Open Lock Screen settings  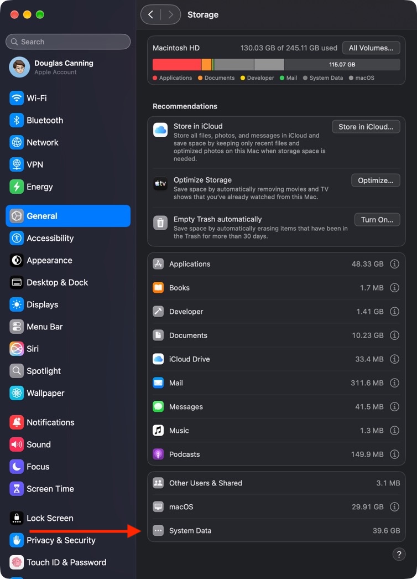click(68, 518)
